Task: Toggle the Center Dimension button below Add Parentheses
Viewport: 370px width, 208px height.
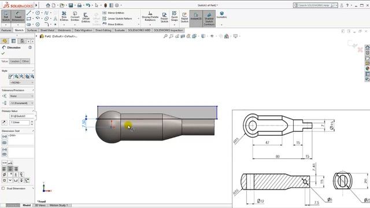Action: tap(4, 143)
